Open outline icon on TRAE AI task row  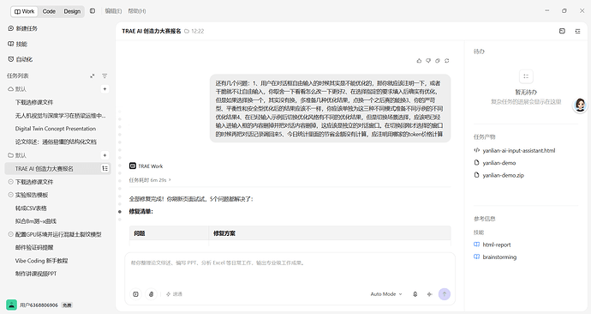(x=104, y=169)
